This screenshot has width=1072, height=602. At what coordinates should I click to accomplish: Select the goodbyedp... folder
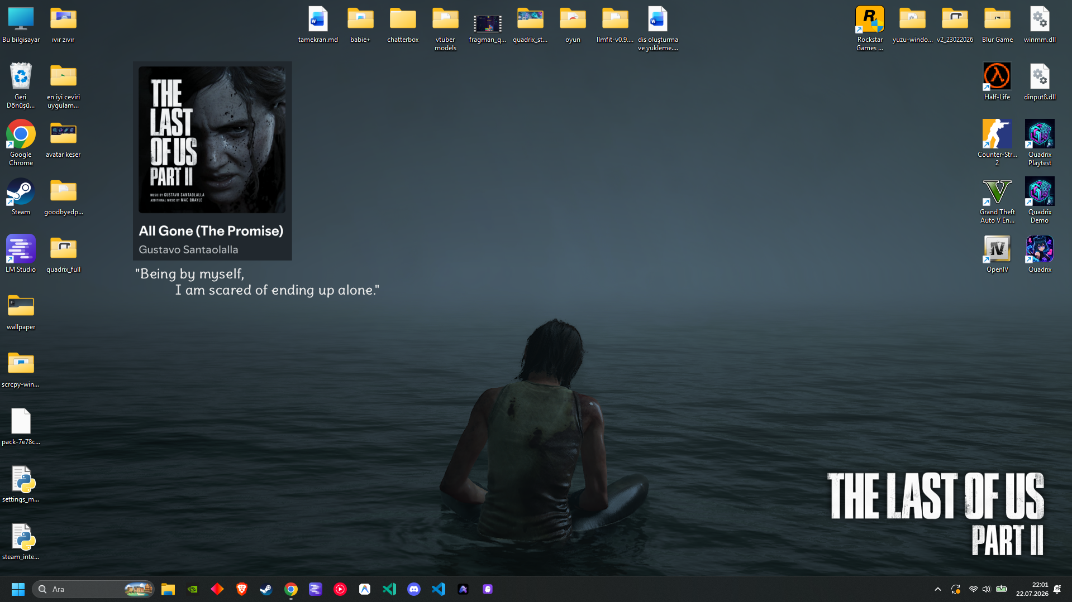click(63, 196)
